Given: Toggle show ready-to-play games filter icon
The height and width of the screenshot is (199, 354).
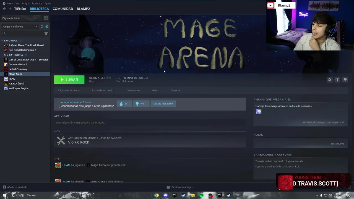Looking at the screenshot, I should click(x=47, y=27).
